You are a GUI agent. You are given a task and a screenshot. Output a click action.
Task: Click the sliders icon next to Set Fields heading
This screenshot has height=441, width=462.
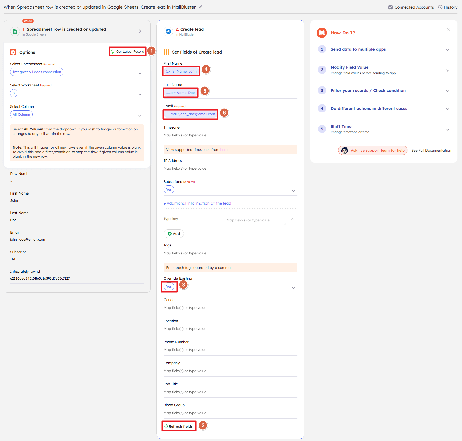(167, 52)
